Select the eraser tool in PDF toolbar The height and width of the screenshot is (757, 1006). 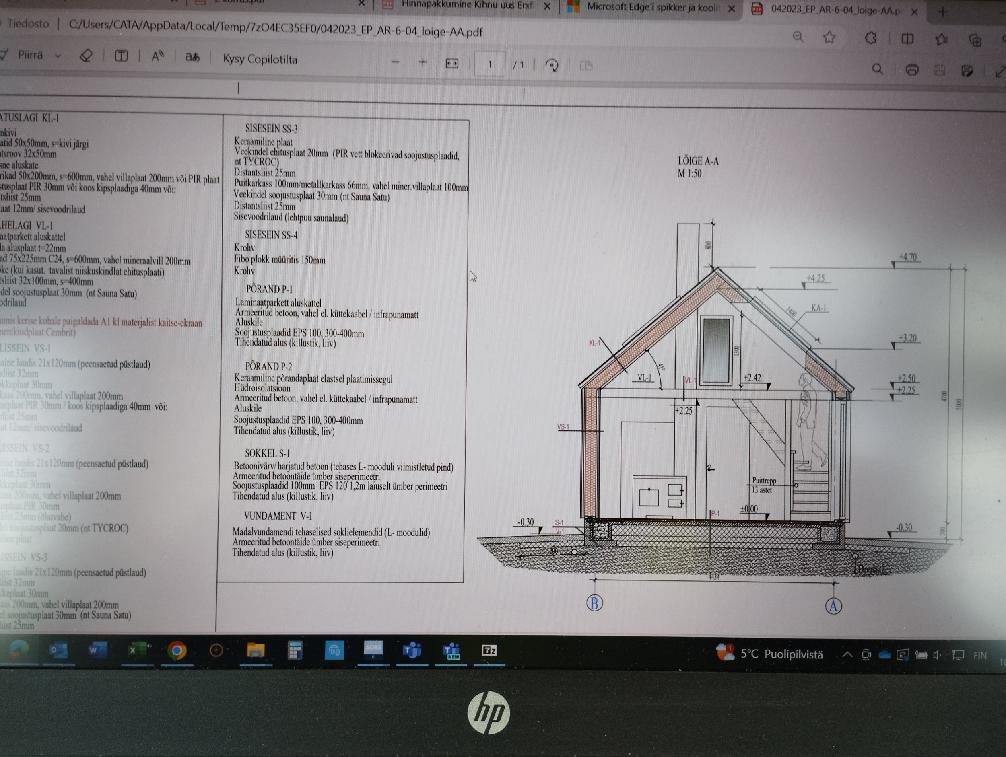(86, 56)
